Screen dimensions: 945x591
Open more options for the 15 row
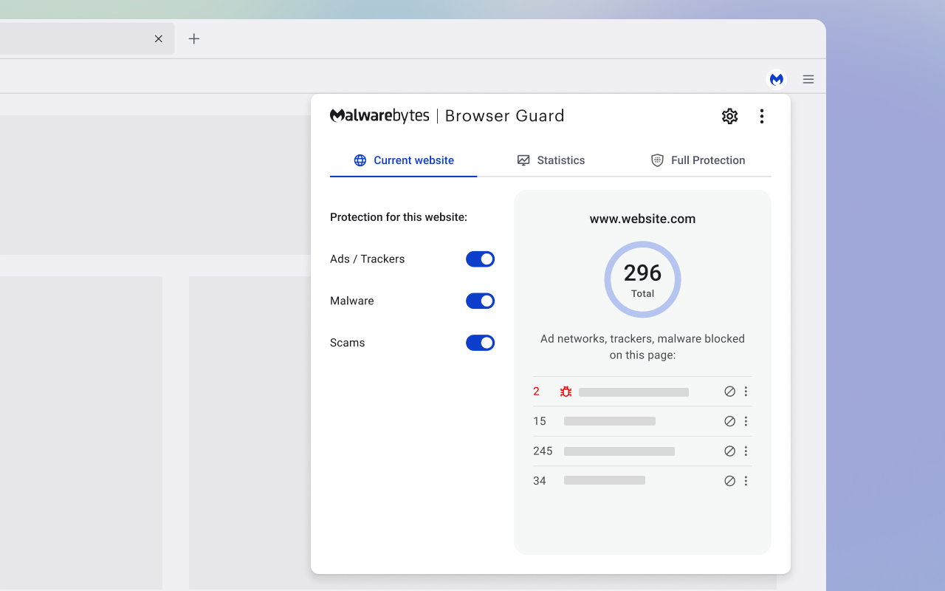pyautogui.click(x=746, y=421)
